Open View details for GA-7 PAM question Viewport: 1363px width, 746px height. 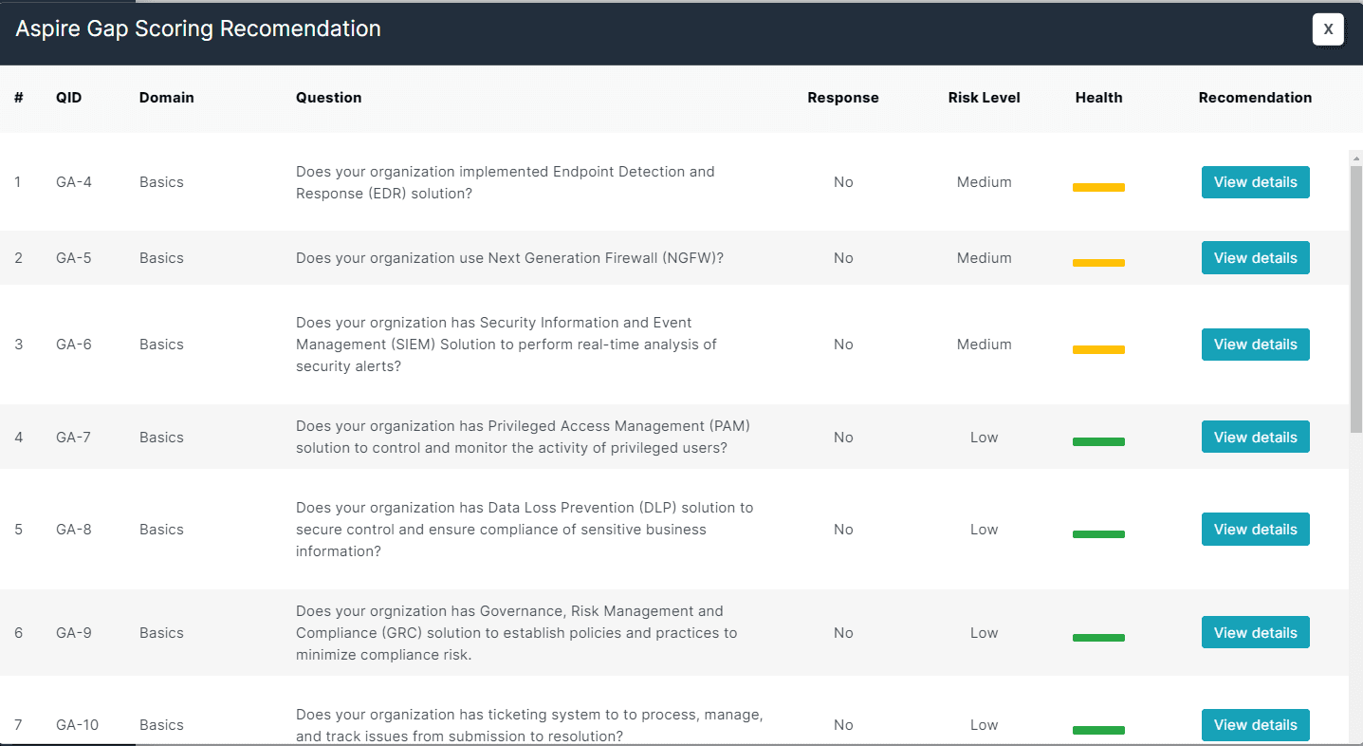(1255, 438)
